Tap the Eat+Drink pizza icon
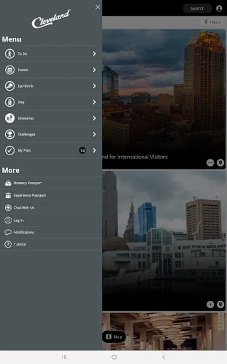 [x=10, y=86]
